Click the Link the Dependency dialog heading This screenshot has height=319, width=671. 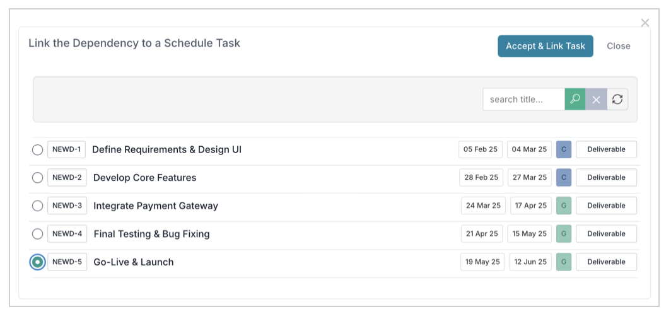coord(134,43)
